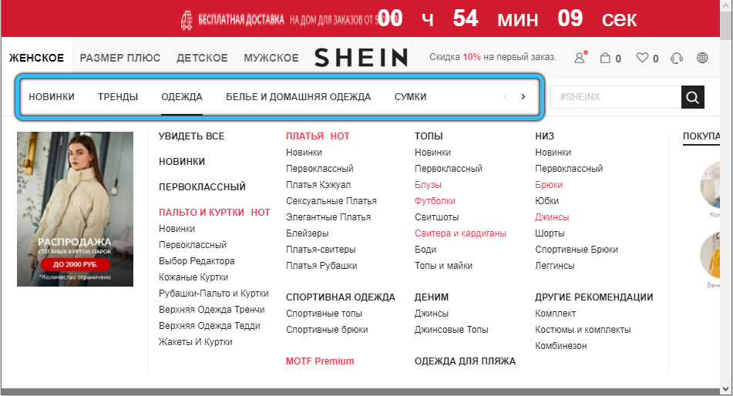The width and height of the screenshot is (733, 396).
Task: Select Свитера и кардиганы link
Action: click(460, 233)
